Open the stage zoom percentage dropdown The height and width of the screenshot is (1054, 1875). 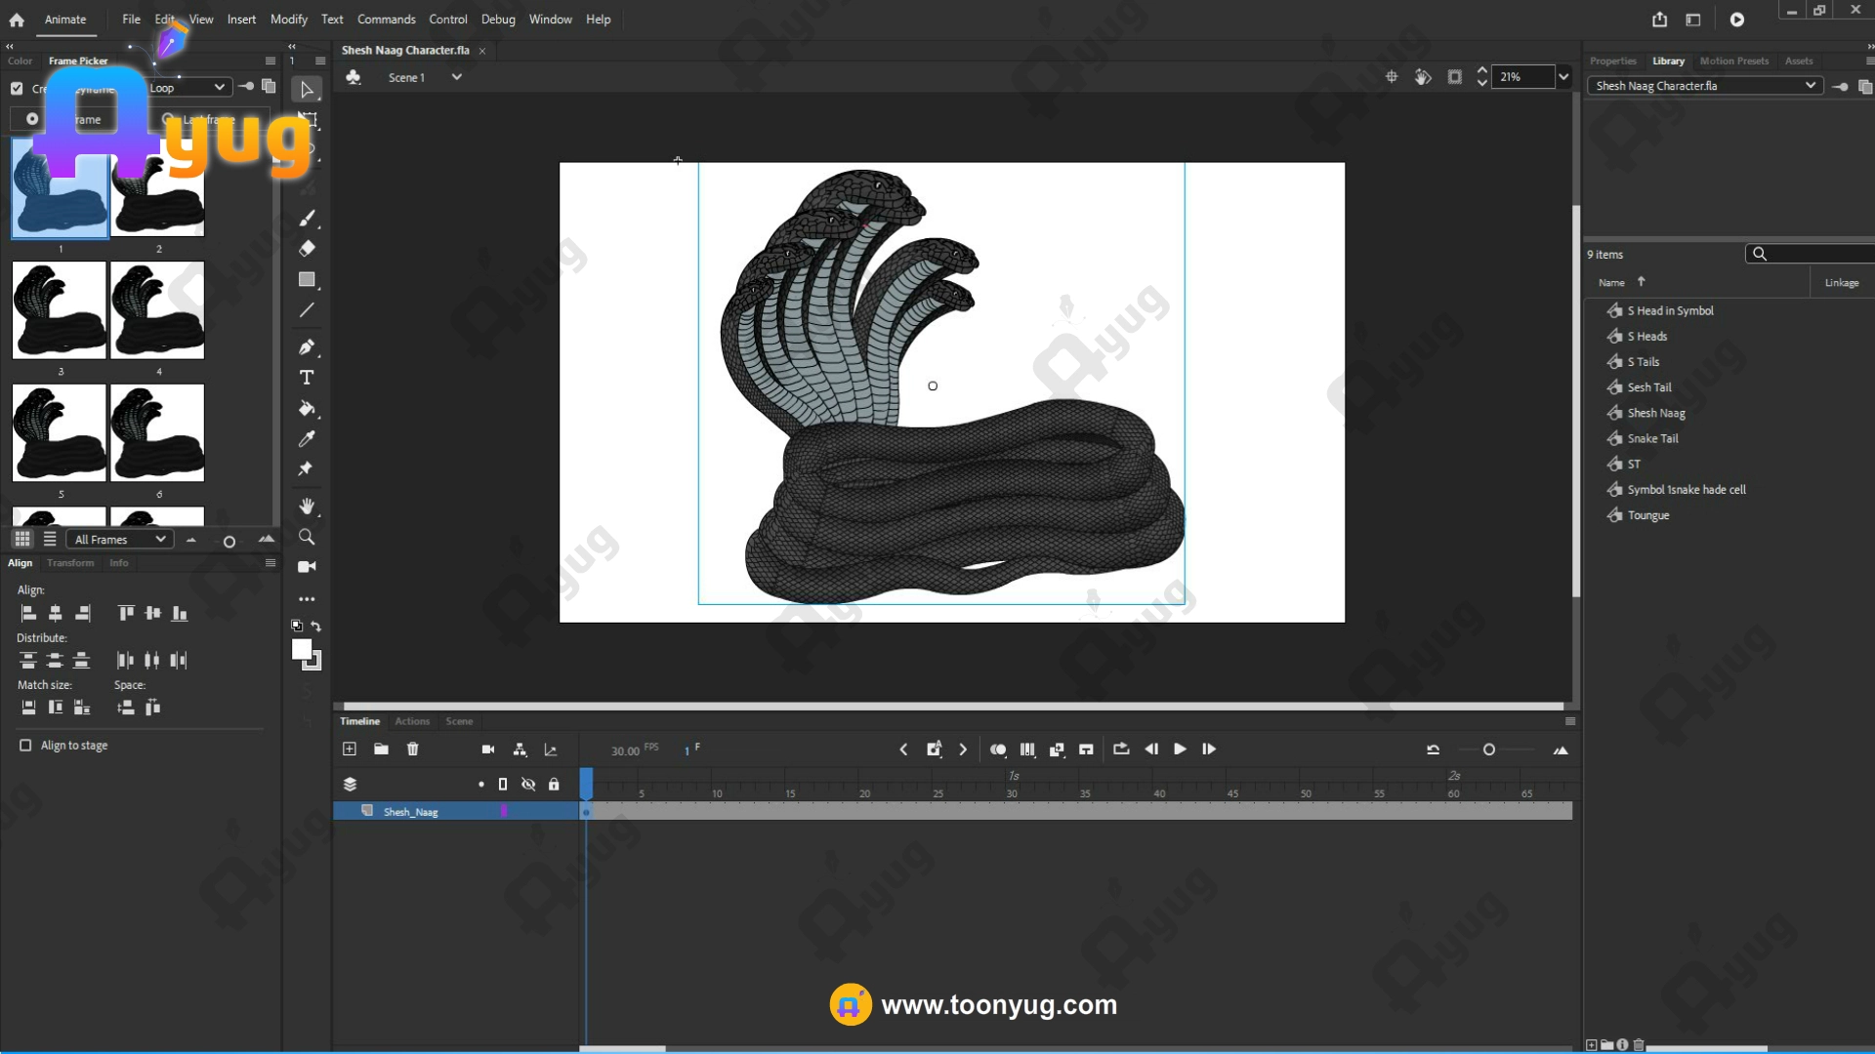coord(1563,77)
